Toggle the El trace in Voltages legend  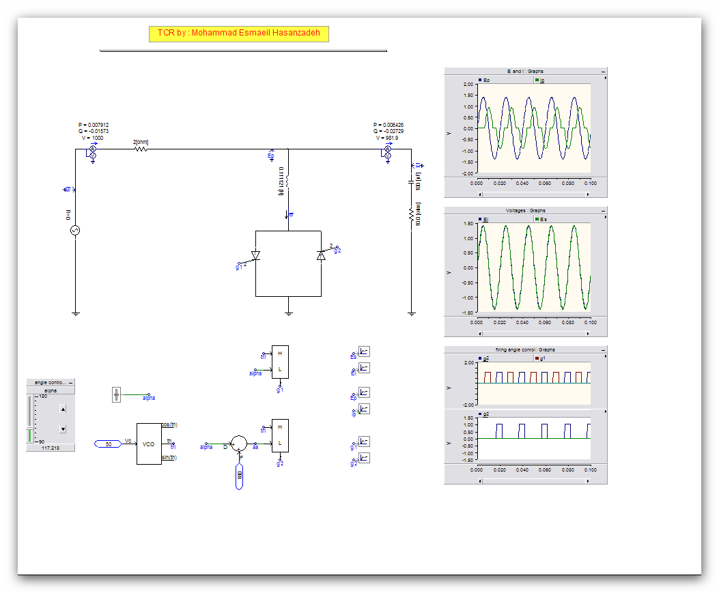(483, 220)
